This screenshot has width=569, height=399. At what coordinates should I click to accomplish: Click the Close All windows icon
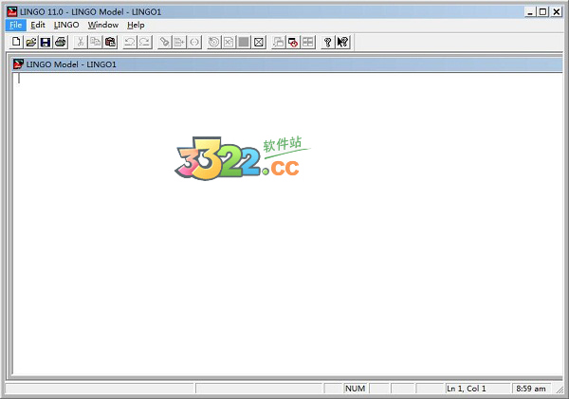(x=293, y=42)
